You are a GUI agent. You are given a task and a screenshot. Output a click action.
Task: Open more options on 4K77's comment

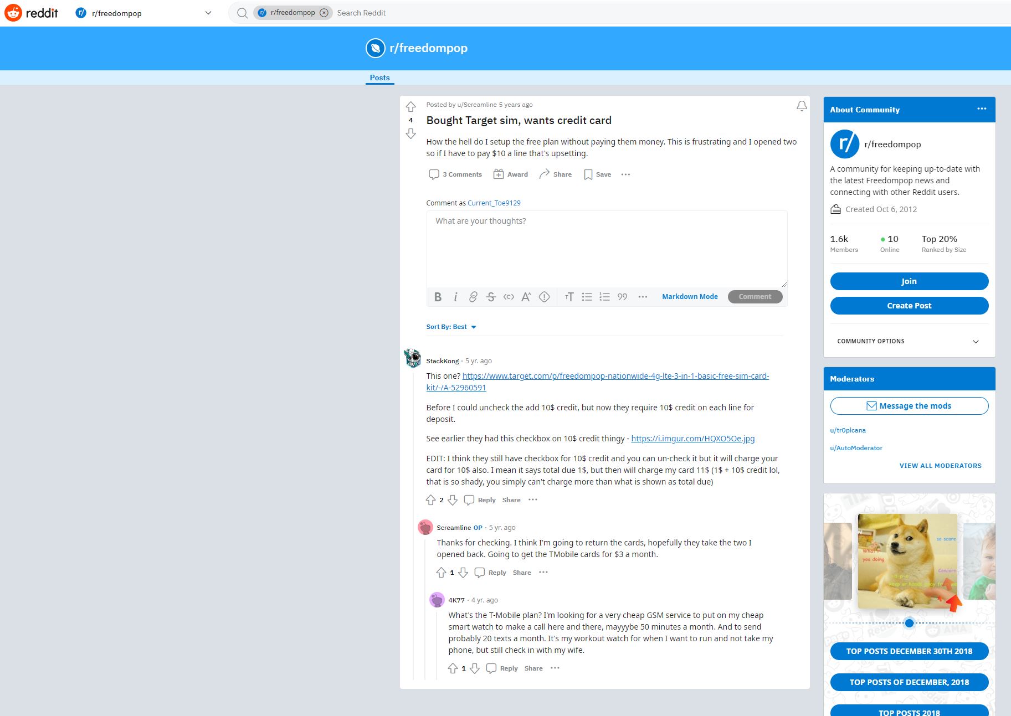555,668
